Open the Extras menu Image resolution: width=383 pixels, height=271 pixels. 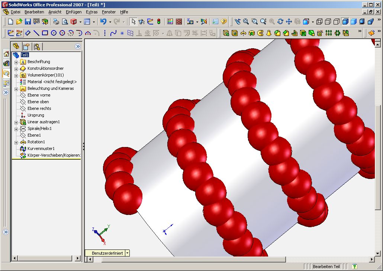[91, 12]
